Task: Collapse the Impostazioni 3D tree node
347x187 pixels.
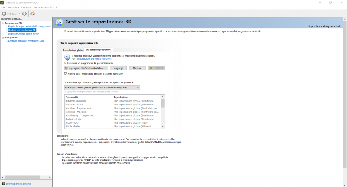Action: pos(3,23)
